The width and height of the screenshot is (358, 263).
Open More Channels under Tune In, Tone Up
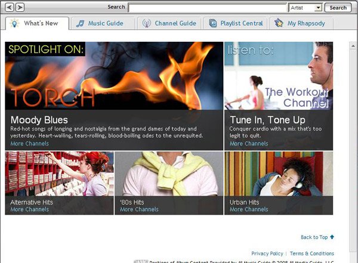[249, 144]
